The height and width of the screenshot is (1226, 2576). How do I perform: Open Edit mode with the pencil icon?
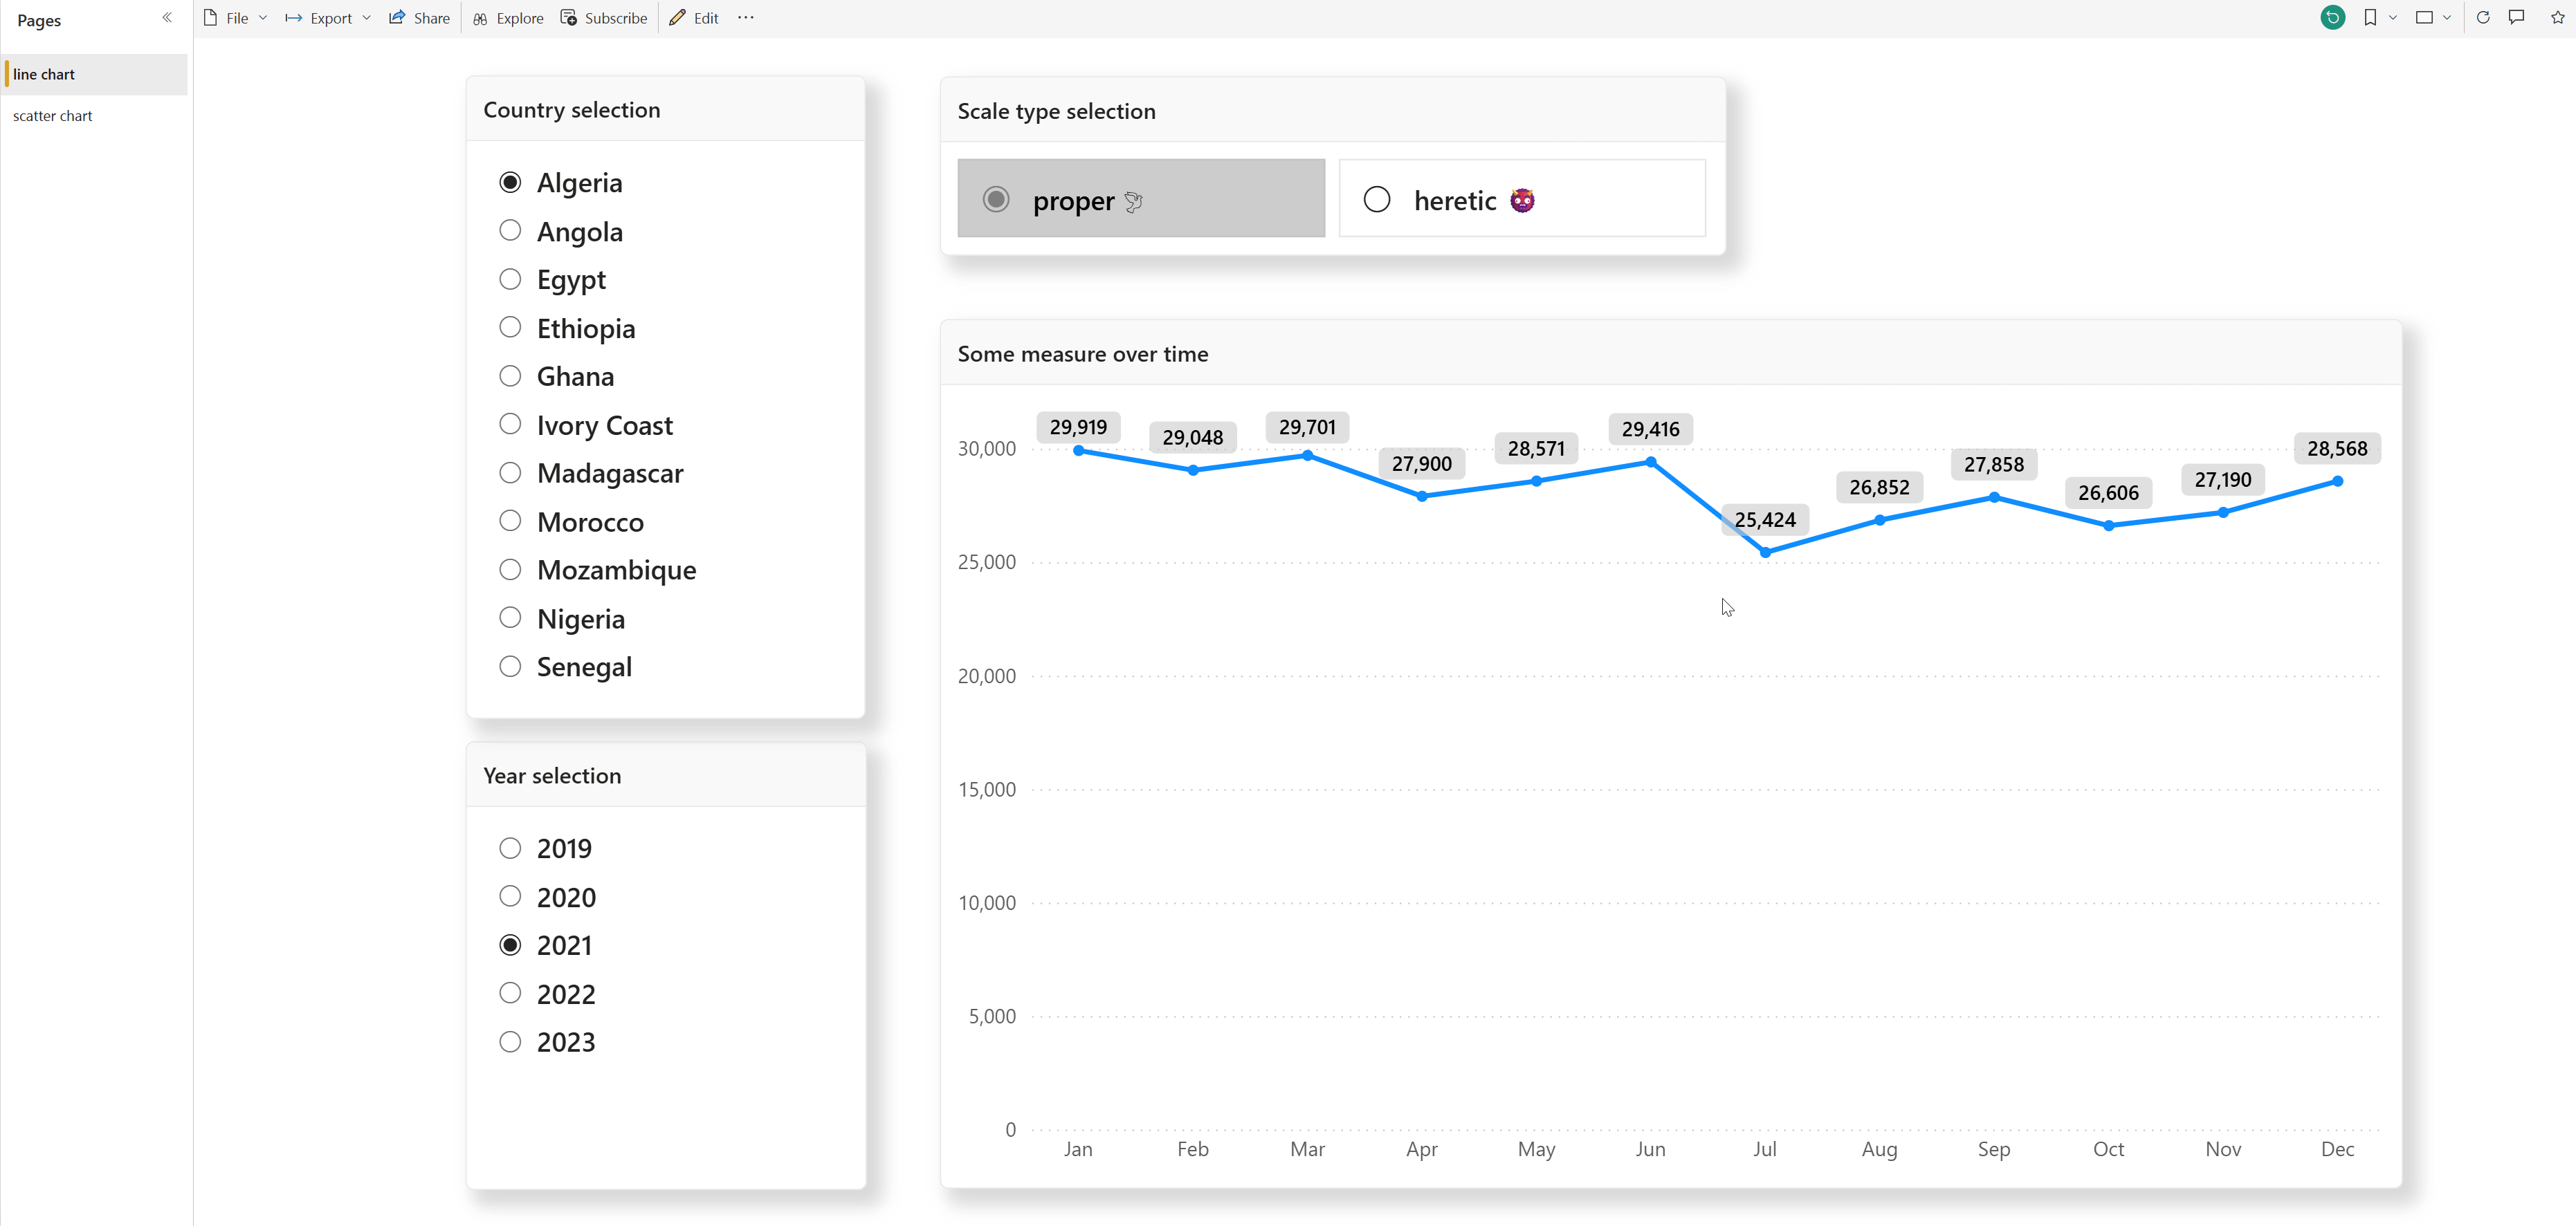(692, 17)
